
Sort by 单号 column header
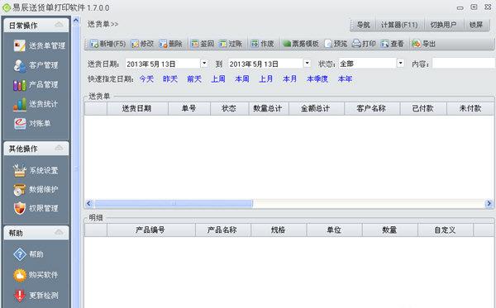pyautogui.click(x=189, y=108)
